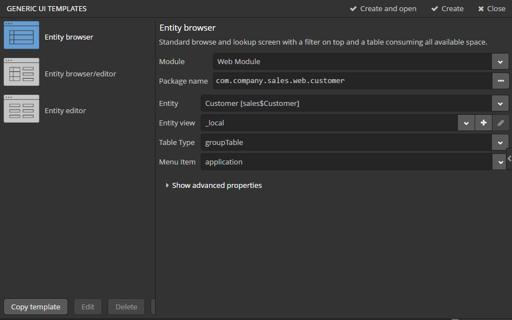The width and height of the screenshot is (512, 320).
Task: Open the Entity dropdown arrow
Action: [500, 103]
